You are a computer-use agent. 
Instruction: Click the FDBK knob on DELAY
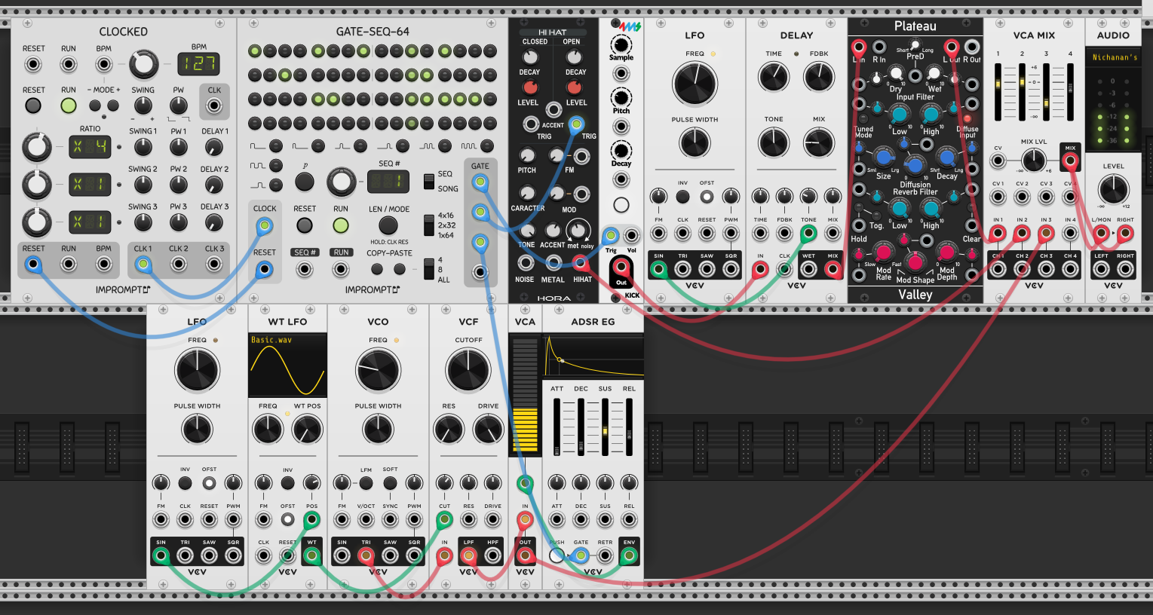tap(819, 77)
